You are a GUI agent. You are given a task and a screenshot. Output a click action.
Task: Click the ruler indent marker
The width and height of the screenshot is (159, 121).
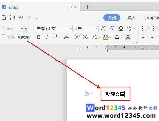tap(106, 48)
